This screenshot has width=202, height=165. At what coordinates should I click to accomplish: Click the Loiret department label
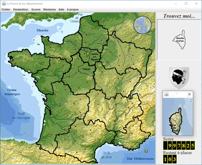(x=87, y=69)
